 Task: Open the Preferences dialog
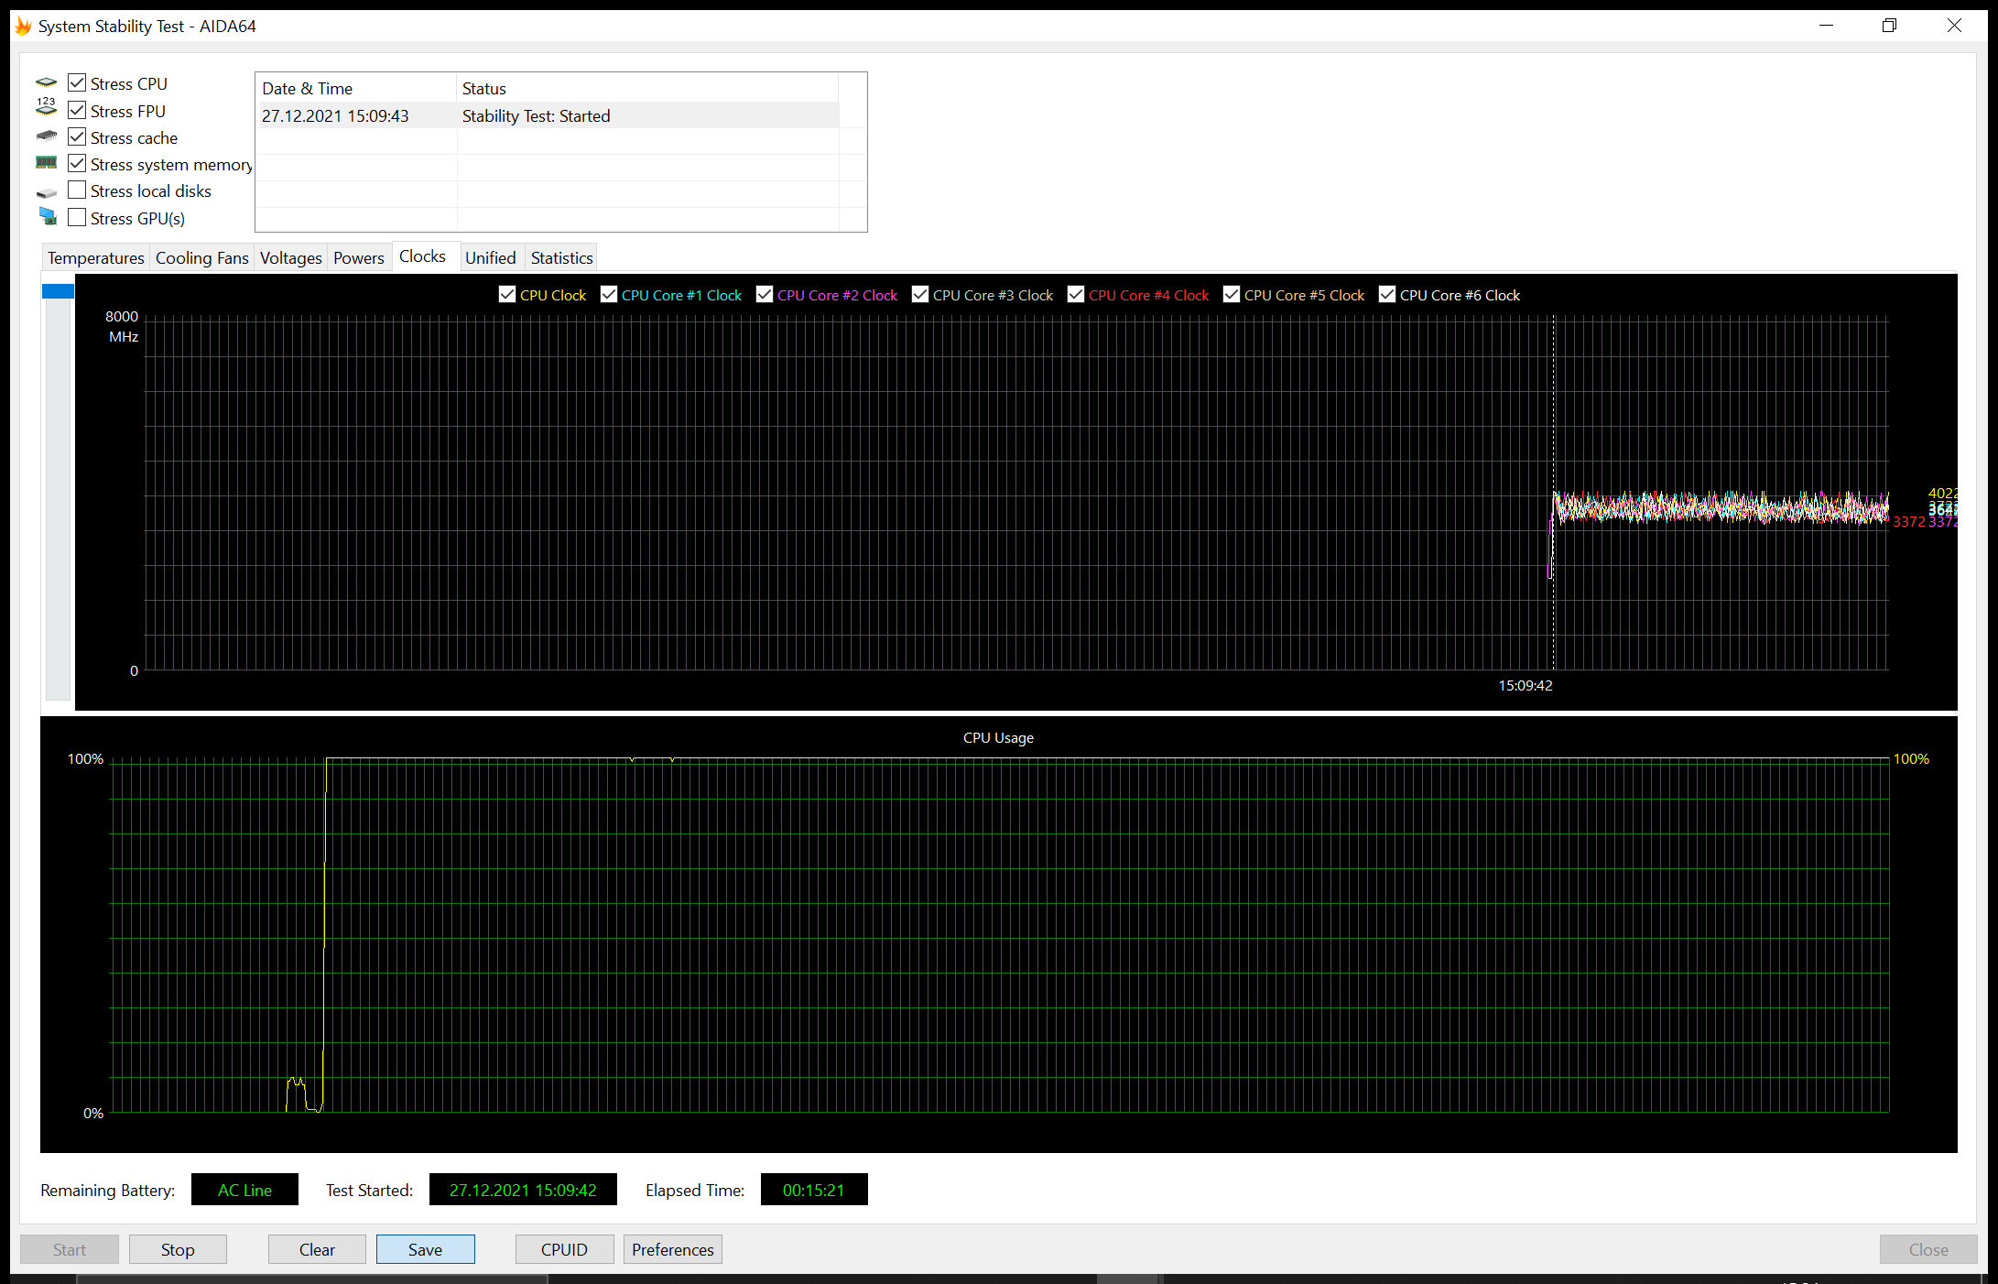[x=672, y=1249]
